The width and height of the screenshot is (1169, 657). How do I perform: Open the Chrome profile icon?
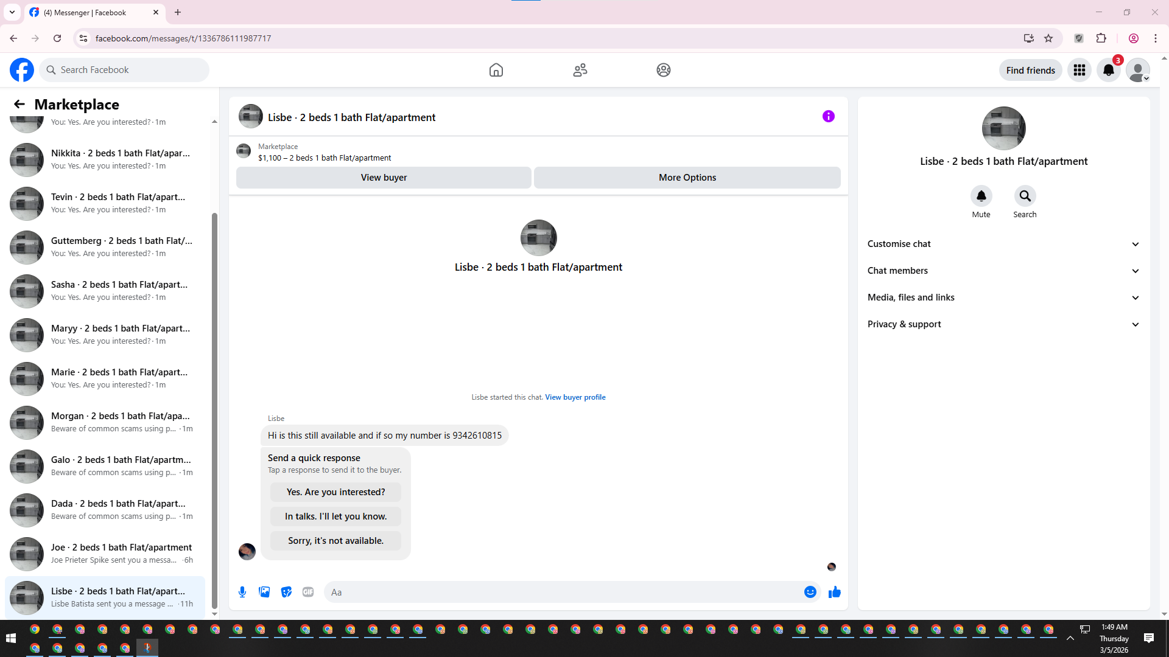[1134, 38]
